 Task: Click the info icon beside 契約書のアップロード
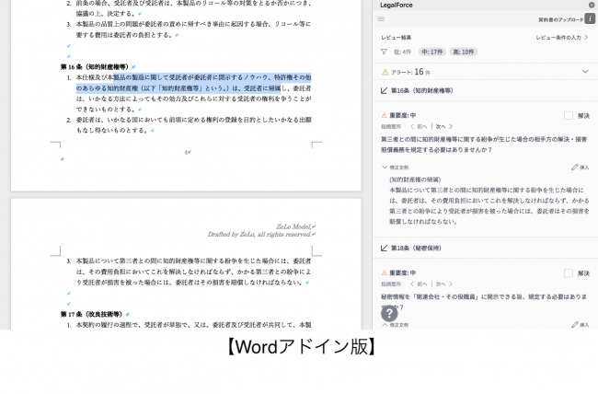pyautogui.click(x=590, y=18)
